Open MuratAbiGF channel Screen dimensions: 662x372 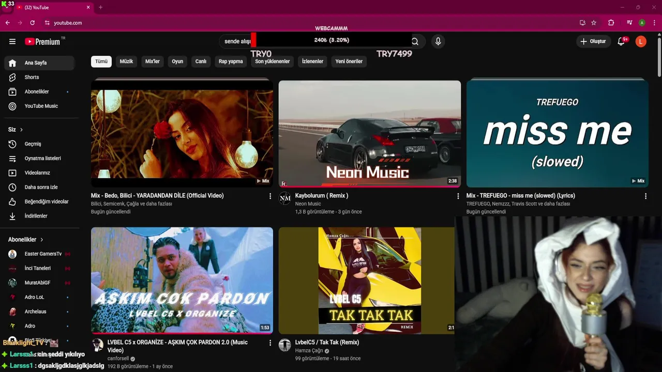(40, 283)
